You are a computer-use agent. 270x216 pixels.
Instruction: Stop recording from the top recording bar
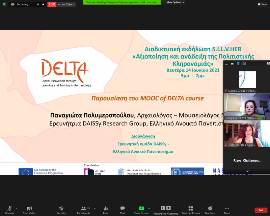43,4
